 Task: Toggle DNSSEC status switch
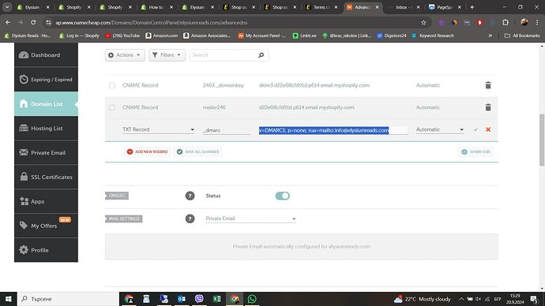click(x=282, y=196)
